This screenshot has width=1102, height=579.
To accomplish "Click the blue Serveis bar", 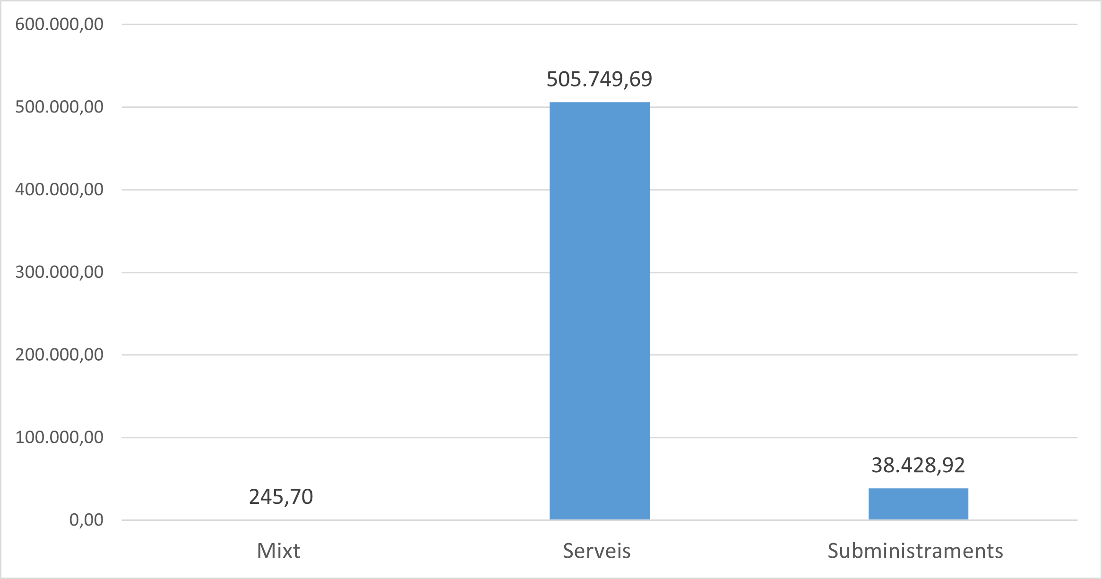I will [599, 311].
